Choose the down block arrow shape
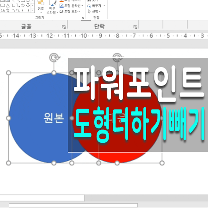 point(28,6)
